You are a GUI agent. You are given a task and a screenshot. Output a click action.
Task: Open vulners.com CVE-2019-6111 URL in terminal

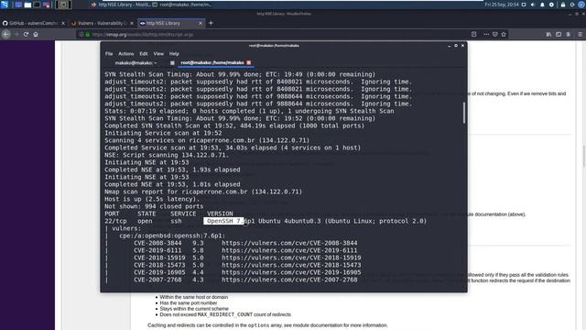289,250
